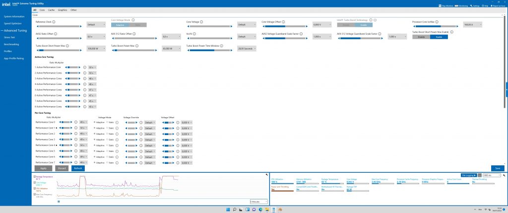Open Microsoft Edge from taskbar
This screenshot has width=508, height=213.
pos(260,210)
